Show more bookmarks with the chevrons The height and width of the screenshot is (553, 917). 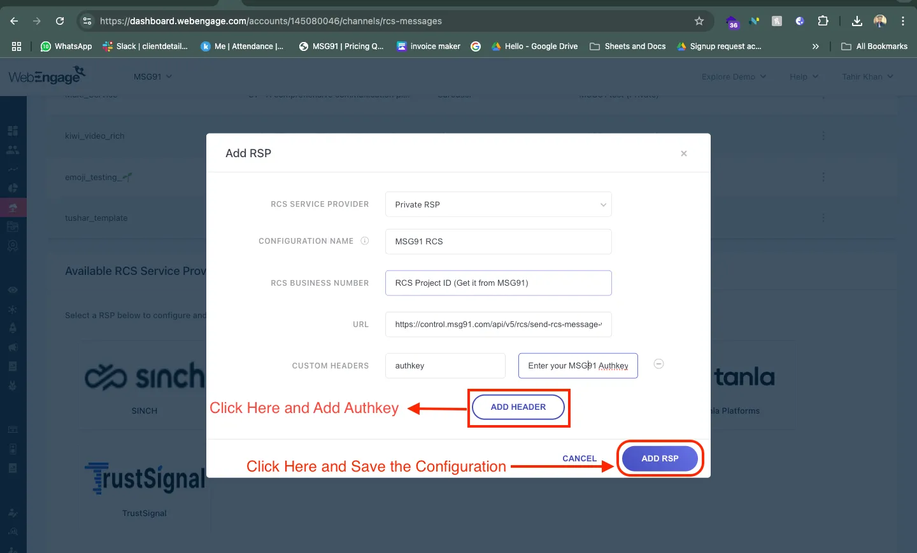[x=815, y=46]
